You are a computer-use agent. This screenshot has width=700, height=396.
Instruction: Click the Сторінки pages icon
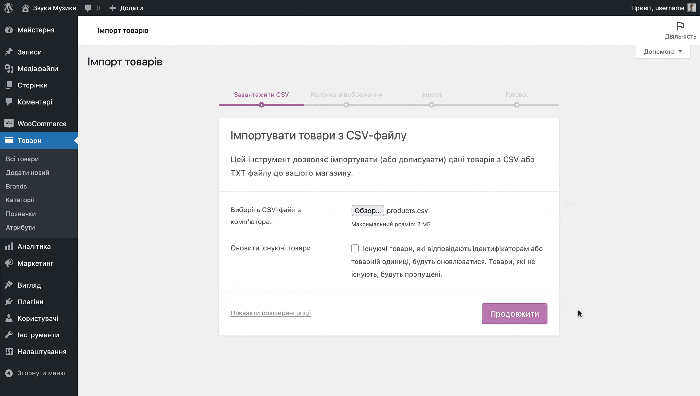(x=9, y=85)
